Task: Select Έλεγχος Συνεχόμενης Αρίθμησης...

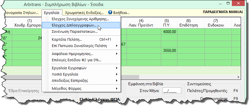Action: click(x=81, y=19)
